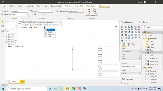Apply percentage format with the % icon

pyautogui.click(x=35, y=15)
